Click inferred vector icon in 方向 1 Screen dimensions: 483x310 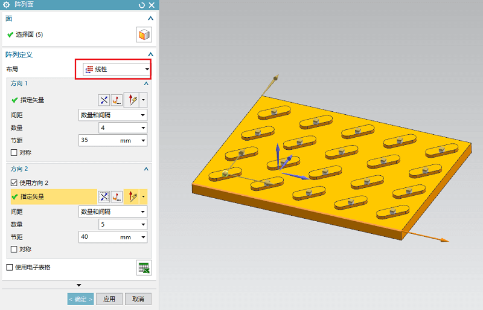pos(132,100)
